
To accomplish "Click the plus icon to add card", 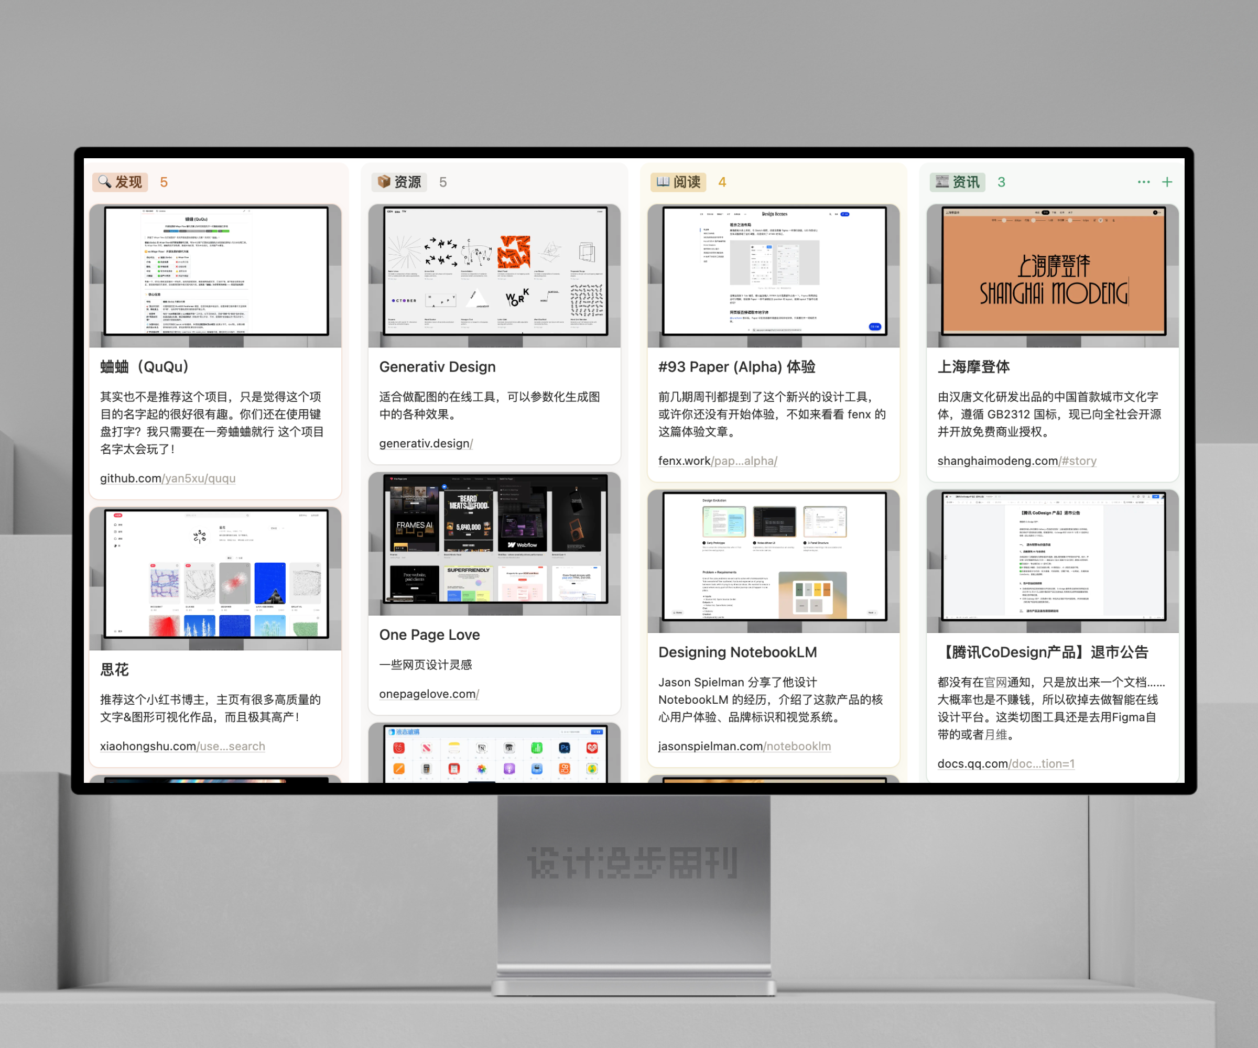I will [1167, 182].
